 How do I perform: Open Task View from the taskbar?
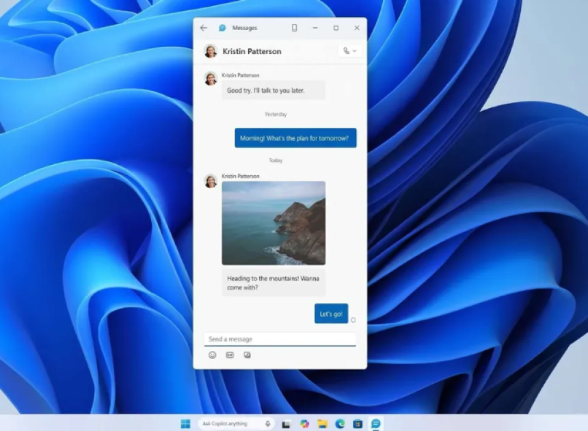click(x=286, y=424)
